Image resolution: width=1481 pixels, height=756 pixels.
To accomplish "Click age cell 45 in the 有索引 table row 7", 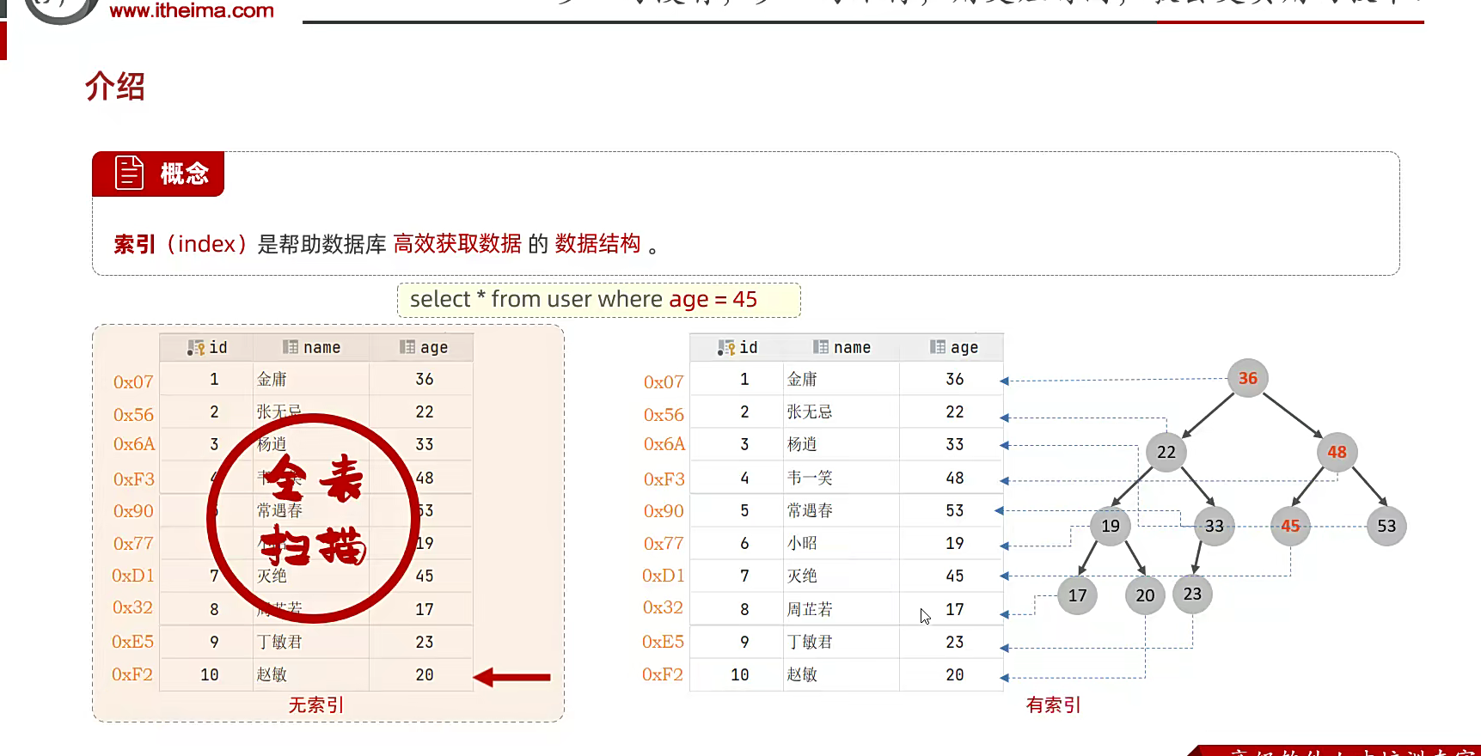I will click(x=955, y=576).
